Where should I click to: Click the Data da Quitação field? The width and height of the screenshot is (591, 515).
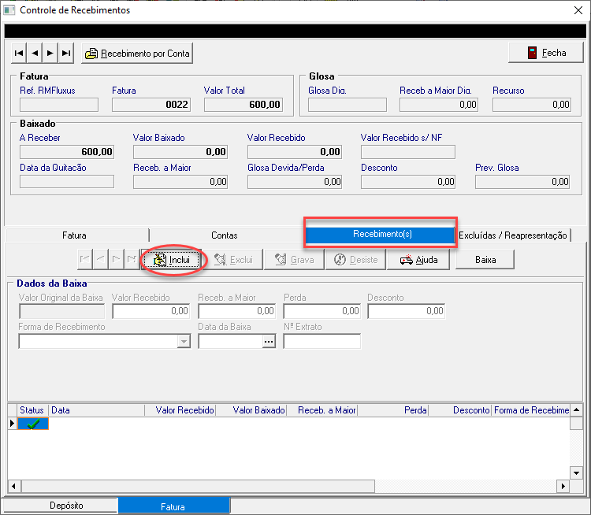click(67, 182)
